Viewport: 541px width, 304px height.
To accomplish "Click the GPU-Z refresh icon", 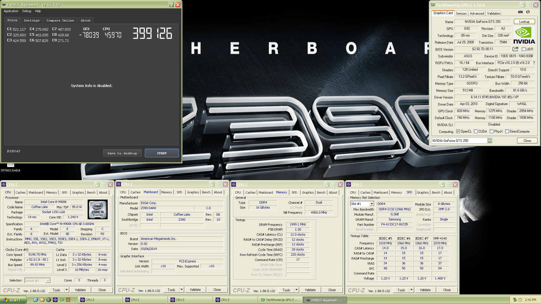I will pos(528,12).
